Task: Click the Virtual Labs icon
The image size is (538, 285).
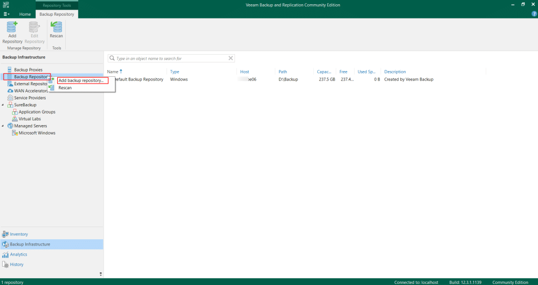Action: click(15, 119)
